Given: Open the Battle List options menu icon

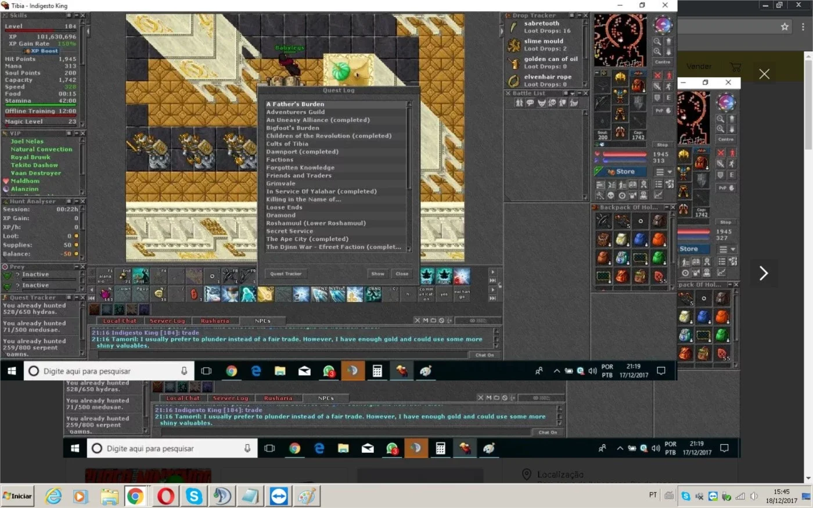Looking at the screenshot, I should tap(565, 93).
